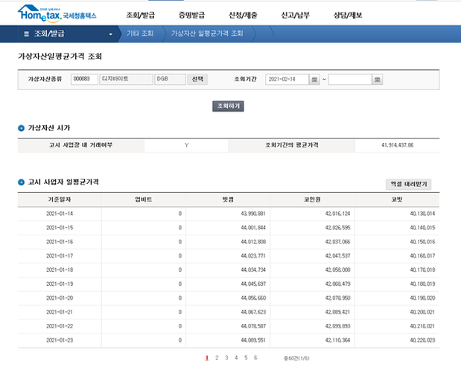The height and width of the screenshot is (370, 461).
Task: Select the 2021-01-14 date cell
Action: pyautogui.click(x=60, y=214)
